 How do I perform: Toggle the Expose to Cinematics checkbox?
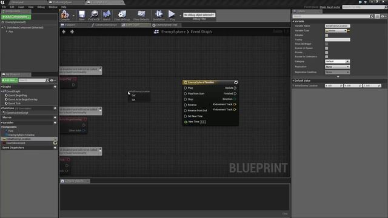pyautogui.click(x=326, y=56)
